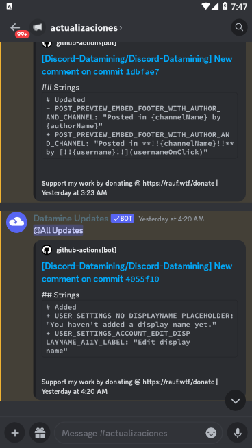This screenshot has height=448, width=252.
Task: Tap the '## Strings' heading in 4055f10 embed
Action: [60, 295]
